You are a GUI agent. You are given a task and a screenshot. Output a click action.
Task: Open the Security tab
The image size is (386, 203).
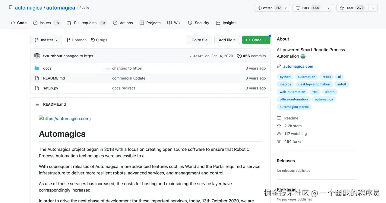(199, 23)
